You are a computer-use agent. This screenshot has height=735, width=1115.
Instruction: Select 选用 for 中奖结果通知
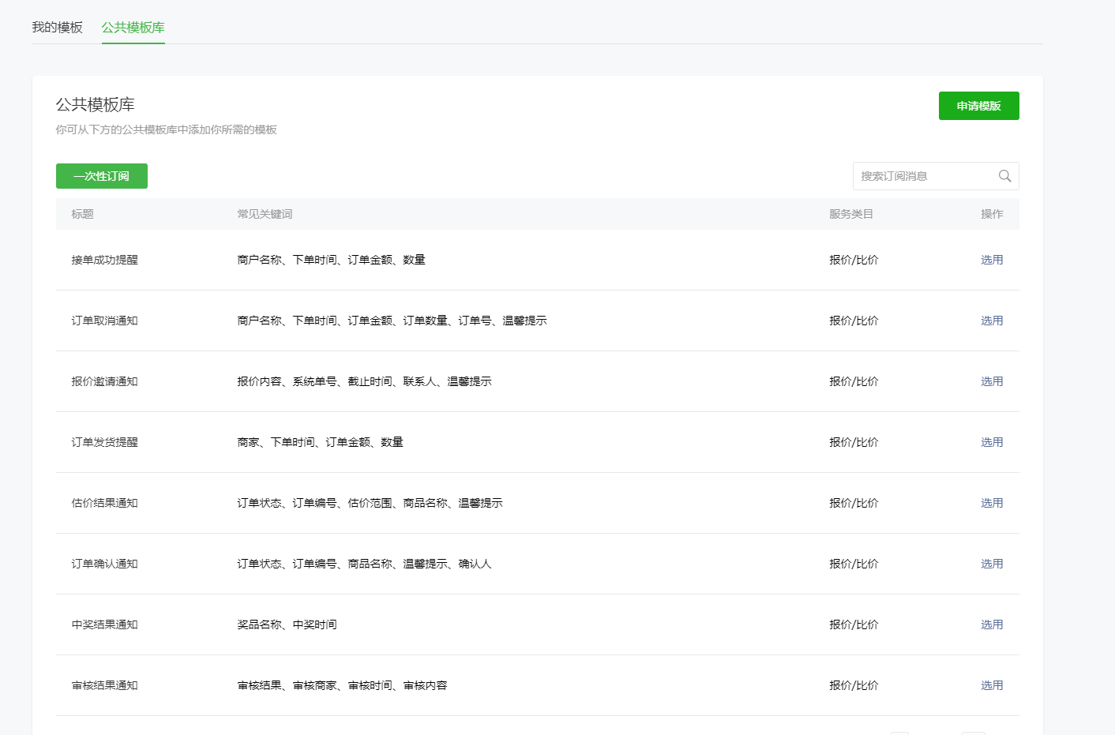coord(991,624)
